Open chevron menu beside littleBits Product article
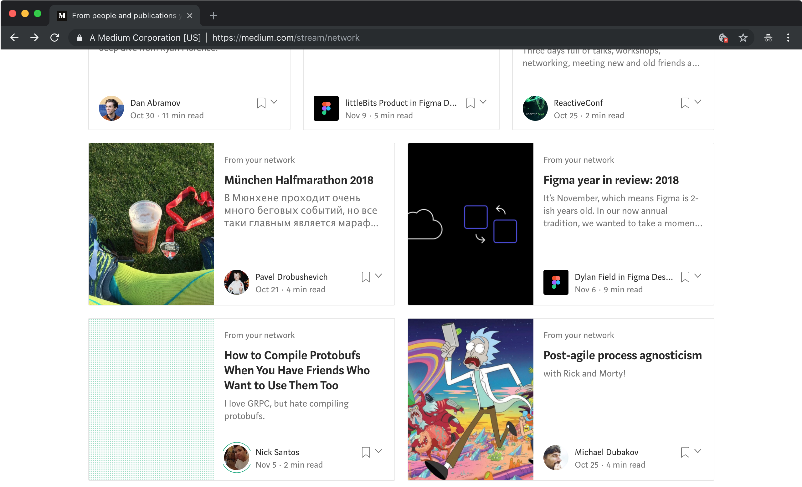802x487 pixels. pyautogui.click(x=483, y=102)
